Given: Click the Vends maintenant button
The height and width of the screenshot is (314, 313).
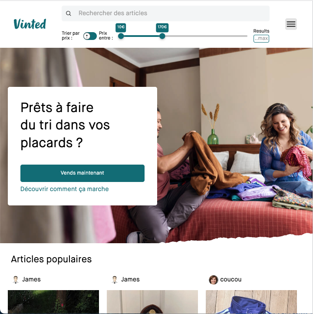Looking at the screenshot, I should (x=82, y=173).
